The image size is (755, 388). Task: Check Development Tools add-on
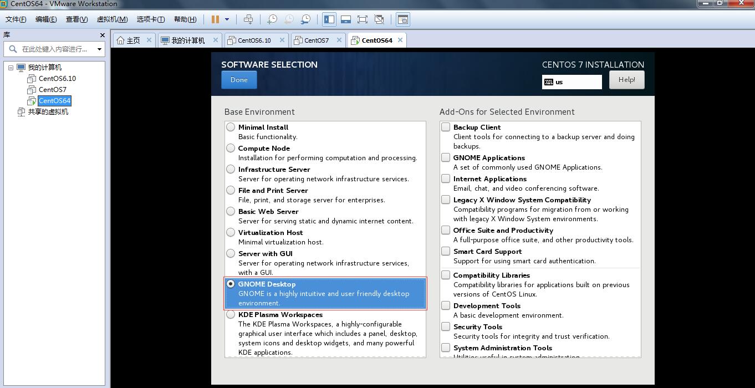pos(446,305)
